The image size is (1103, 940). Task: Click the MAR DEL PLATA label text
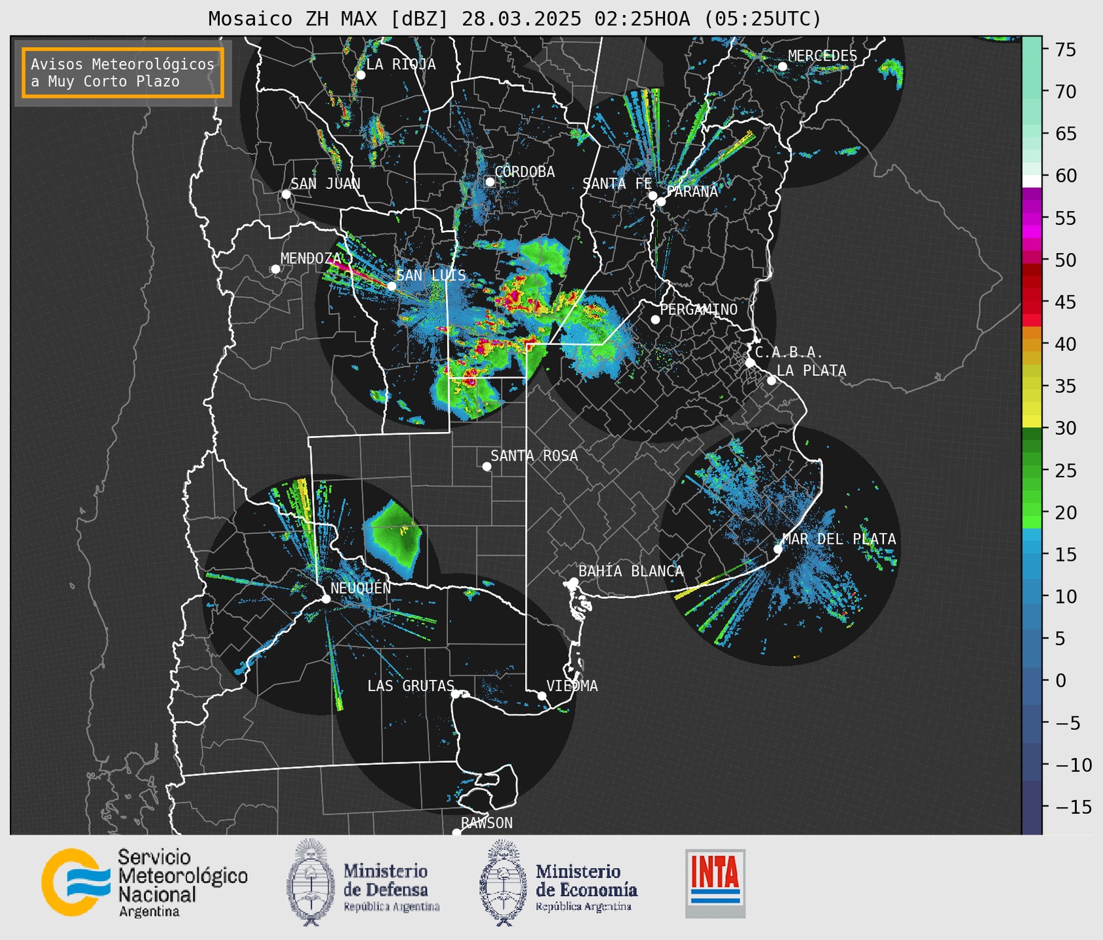coord(839,539)
